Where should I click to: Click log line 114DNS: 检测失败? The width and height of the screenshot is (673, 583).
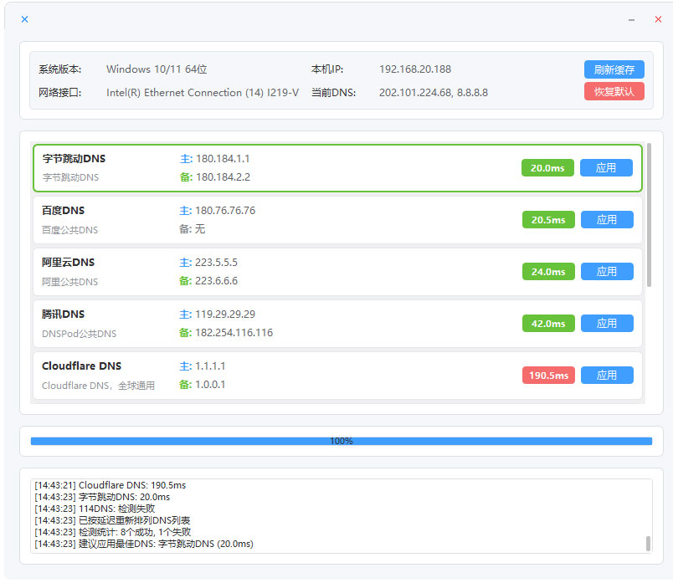pos(95,509)
